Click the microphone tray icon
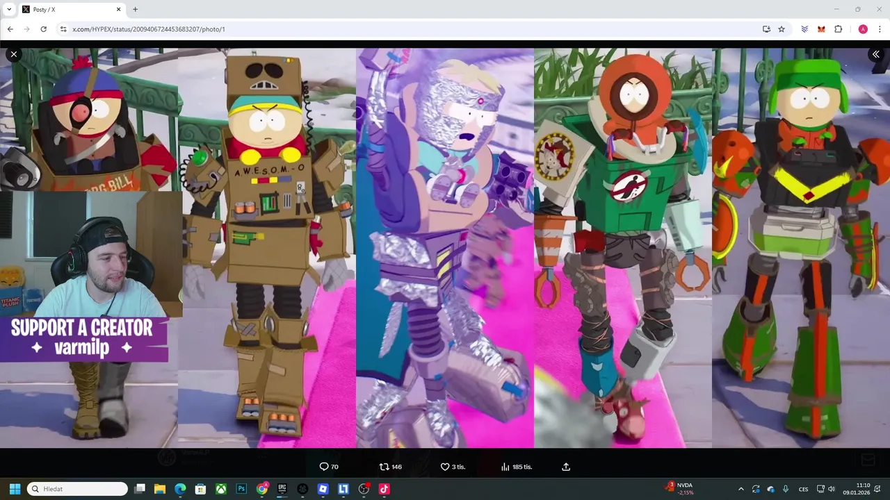 click(x=786, y=489)
